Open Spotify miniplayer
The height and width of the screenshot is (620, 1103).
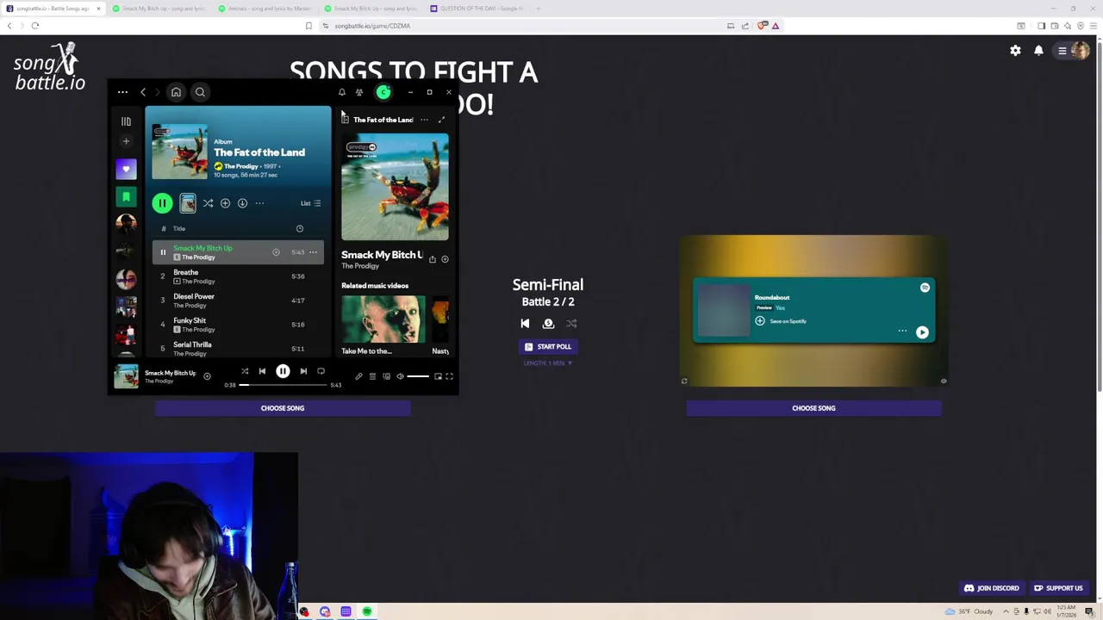coord(438,376)
